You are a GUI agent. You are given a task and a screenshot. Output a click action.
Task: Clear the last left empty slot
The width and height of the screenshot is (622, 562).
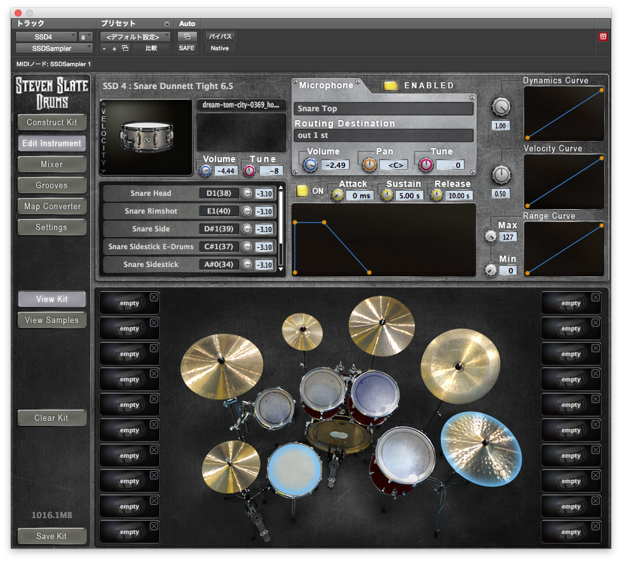pos(154,526)
